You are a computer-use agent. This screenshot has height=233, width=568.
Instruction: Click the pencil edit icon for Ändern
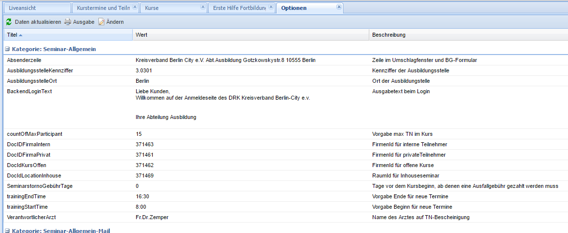pyautogui.click(x=101, y=22)
